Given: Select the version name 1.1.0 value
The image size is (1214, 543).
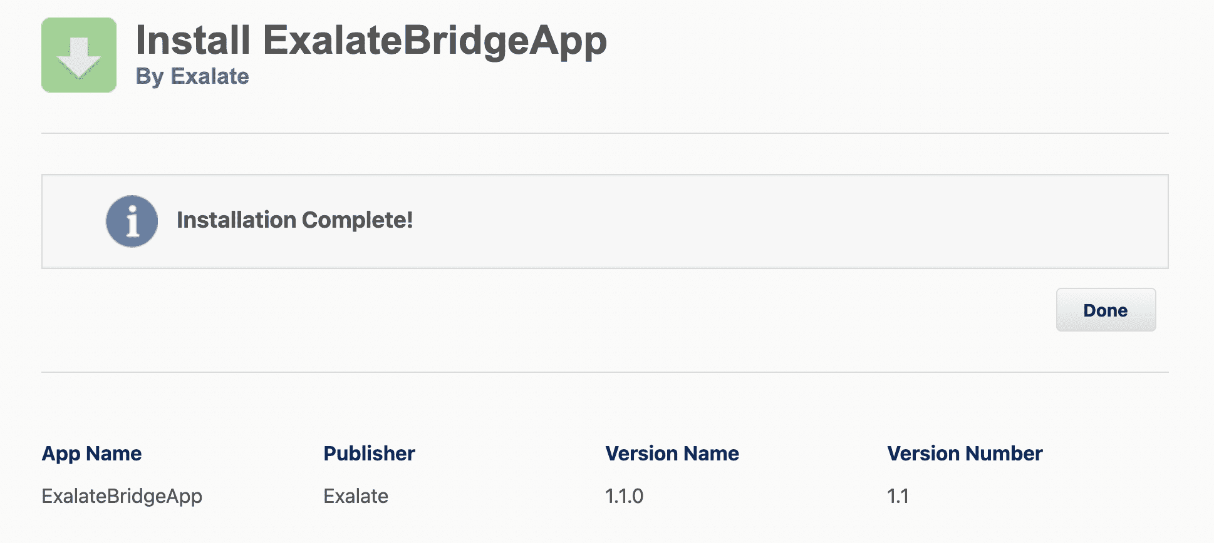Looking at the screenshot, I should pos(623,496).
